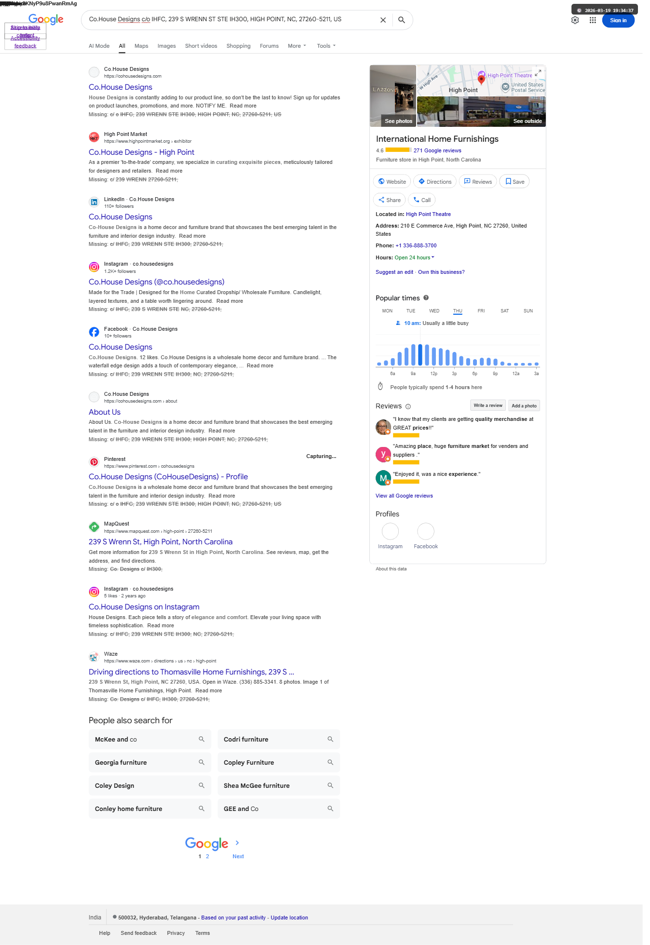Expand the More dropdown menu
This screenshot has height=945, width=650.
click(297, 46)
